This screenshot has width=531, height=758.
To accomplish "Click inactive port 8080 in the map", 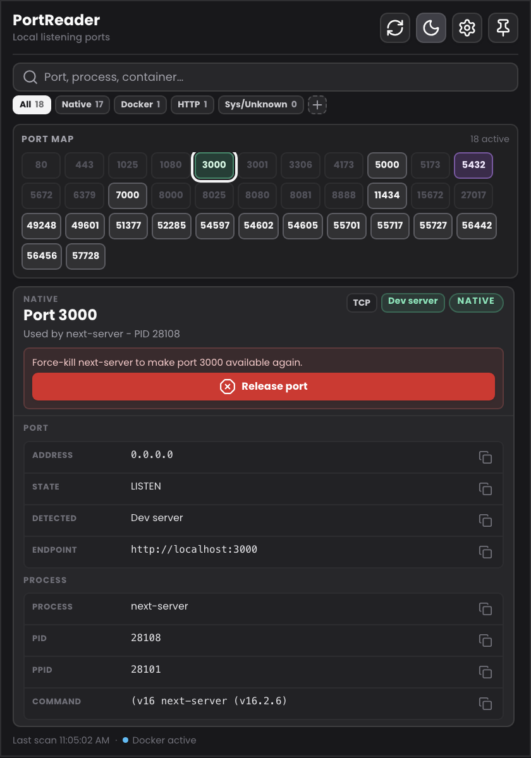I will pos(257,195).
